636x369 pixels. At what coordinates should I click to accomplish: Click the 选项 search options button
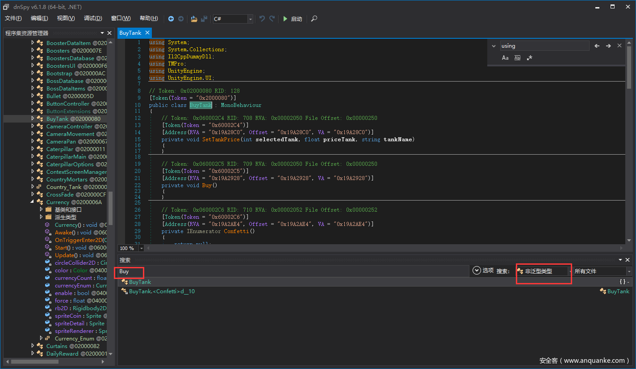coord(483,271)
